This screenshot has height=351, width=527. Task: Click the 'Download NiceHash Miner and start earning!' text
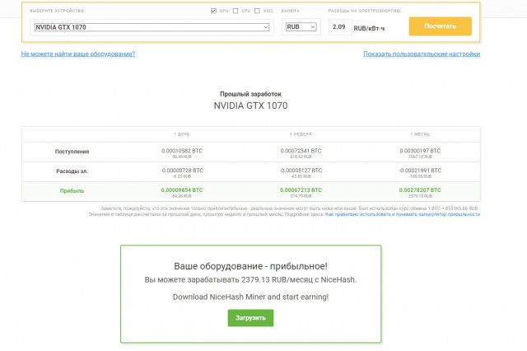point(250,297)
